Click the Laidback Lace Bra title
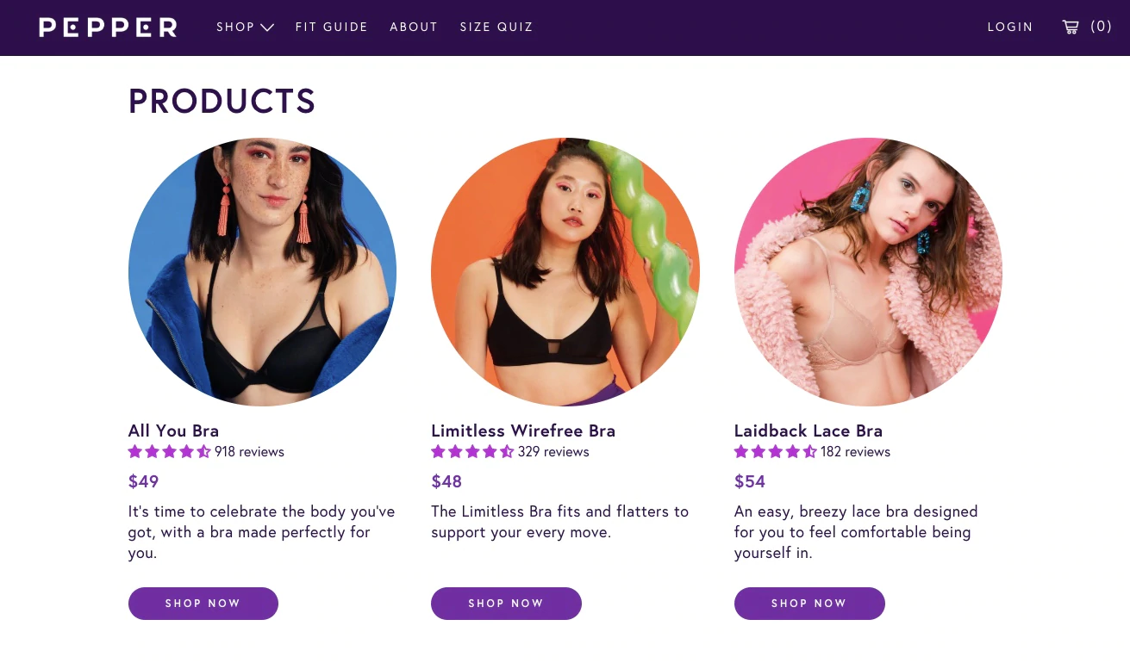This screenshot has width=1130, height=663. point(808,431)
